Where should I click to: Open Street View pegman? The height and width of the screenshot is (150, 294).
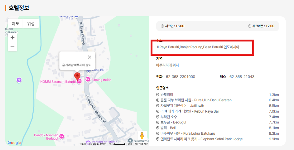[142, 136]
